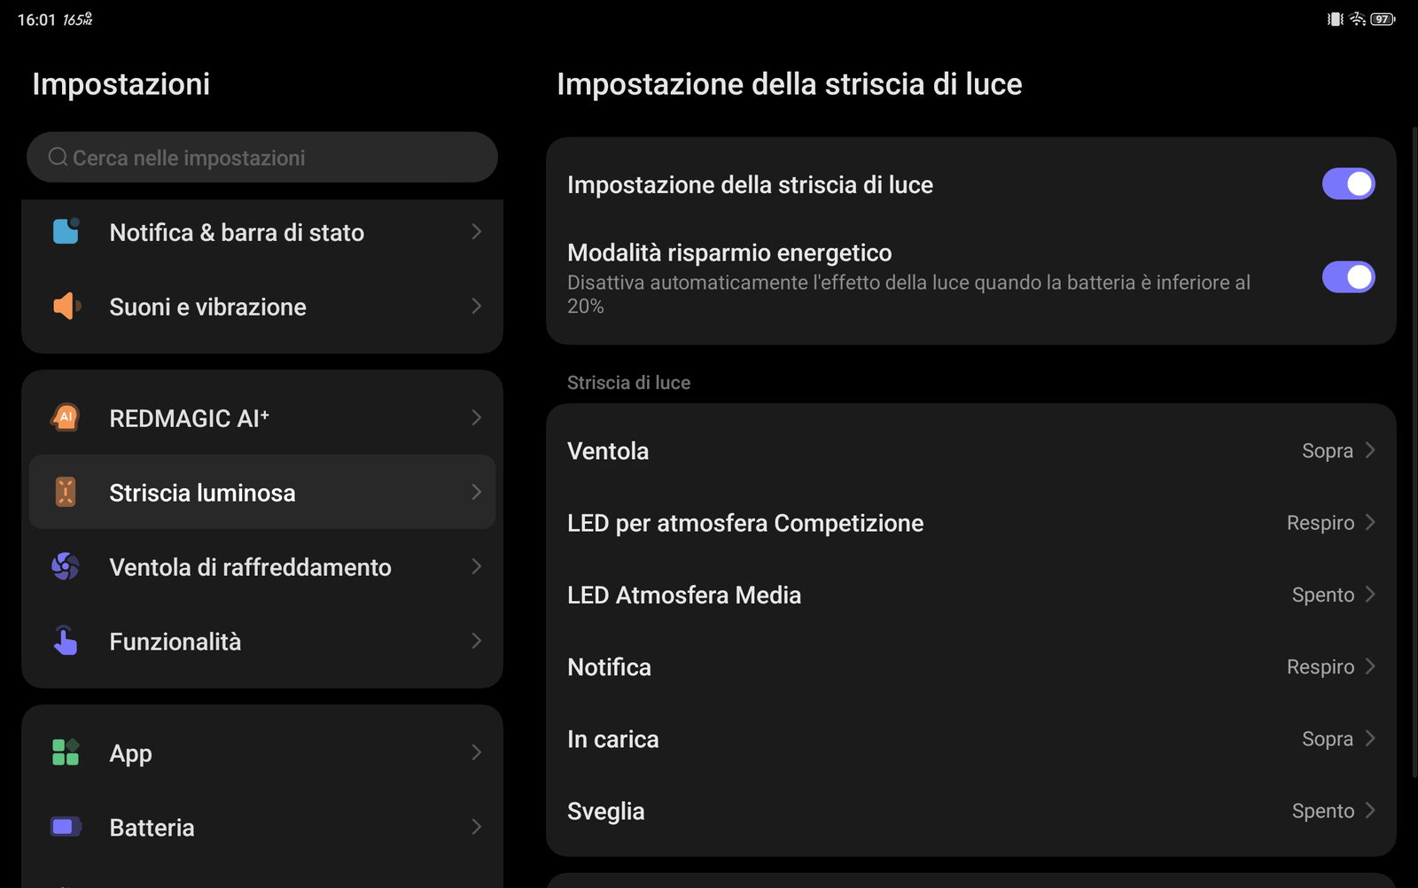The height and width of the screenshot is (888, 1418).
Task: Open the Sveglia light effect chevron
Action: 1370,811
